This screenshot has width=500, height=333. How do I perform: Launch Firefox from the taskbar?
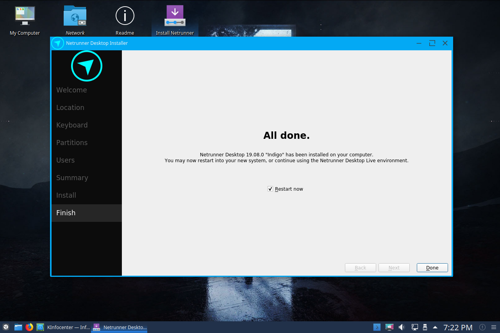[x=29, y=327]
